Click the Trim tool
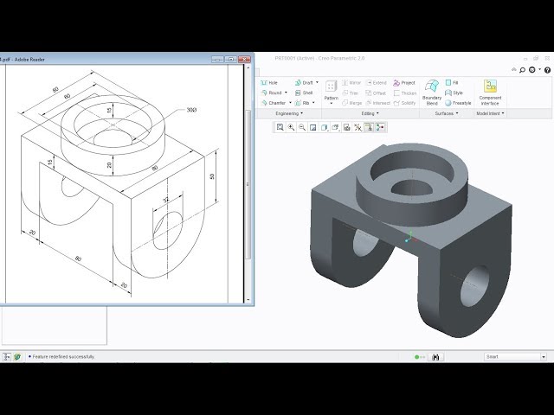This screenshot has width=554, height=415. tap(351, 93)
